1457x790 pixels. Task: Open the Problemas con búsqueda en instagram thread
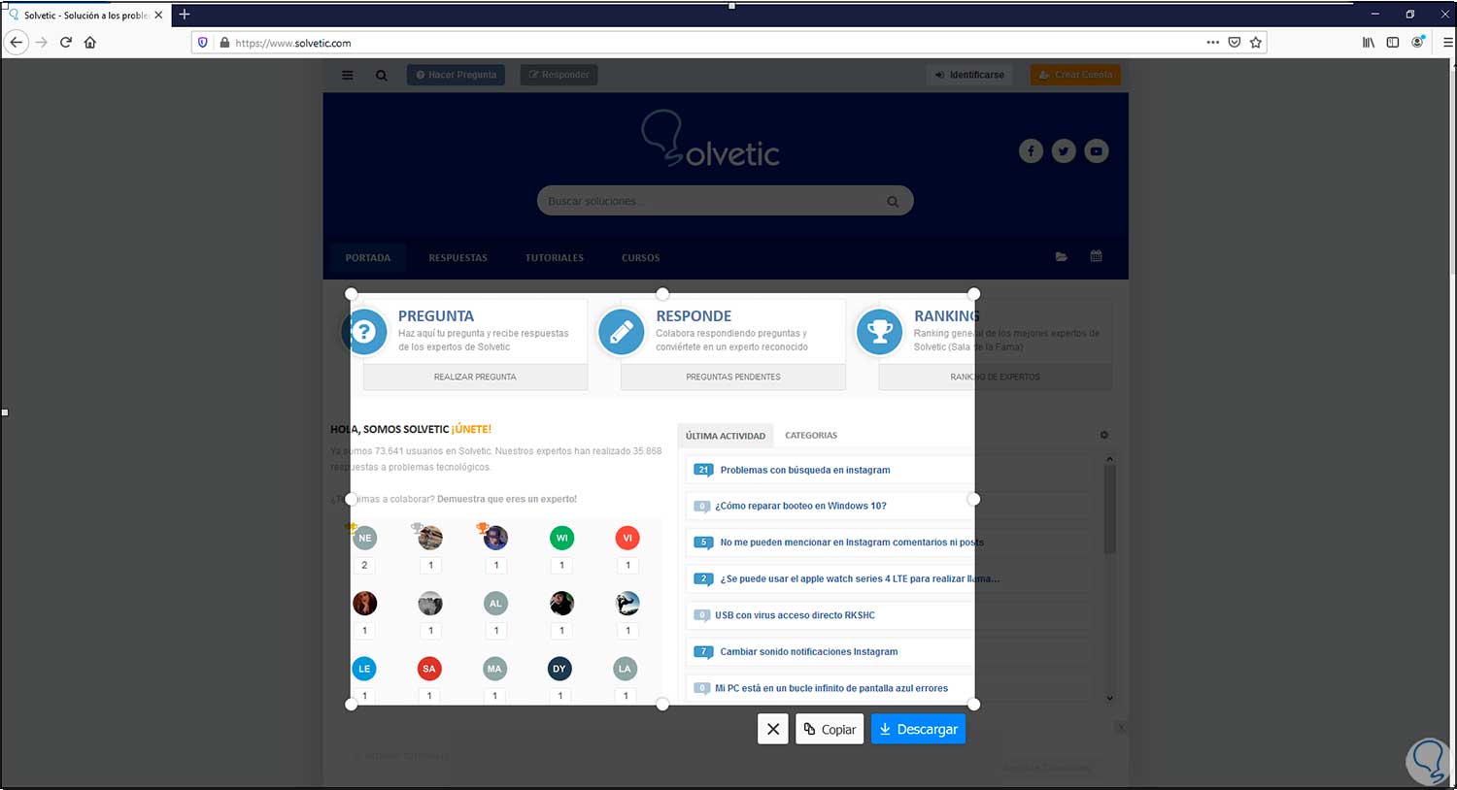pos(804,470)
